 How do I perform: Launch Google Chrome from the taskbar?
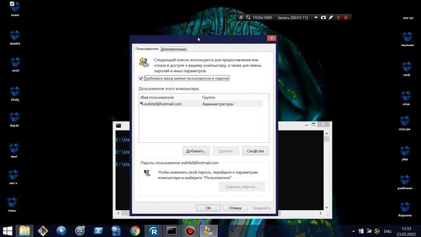point(135,231)
